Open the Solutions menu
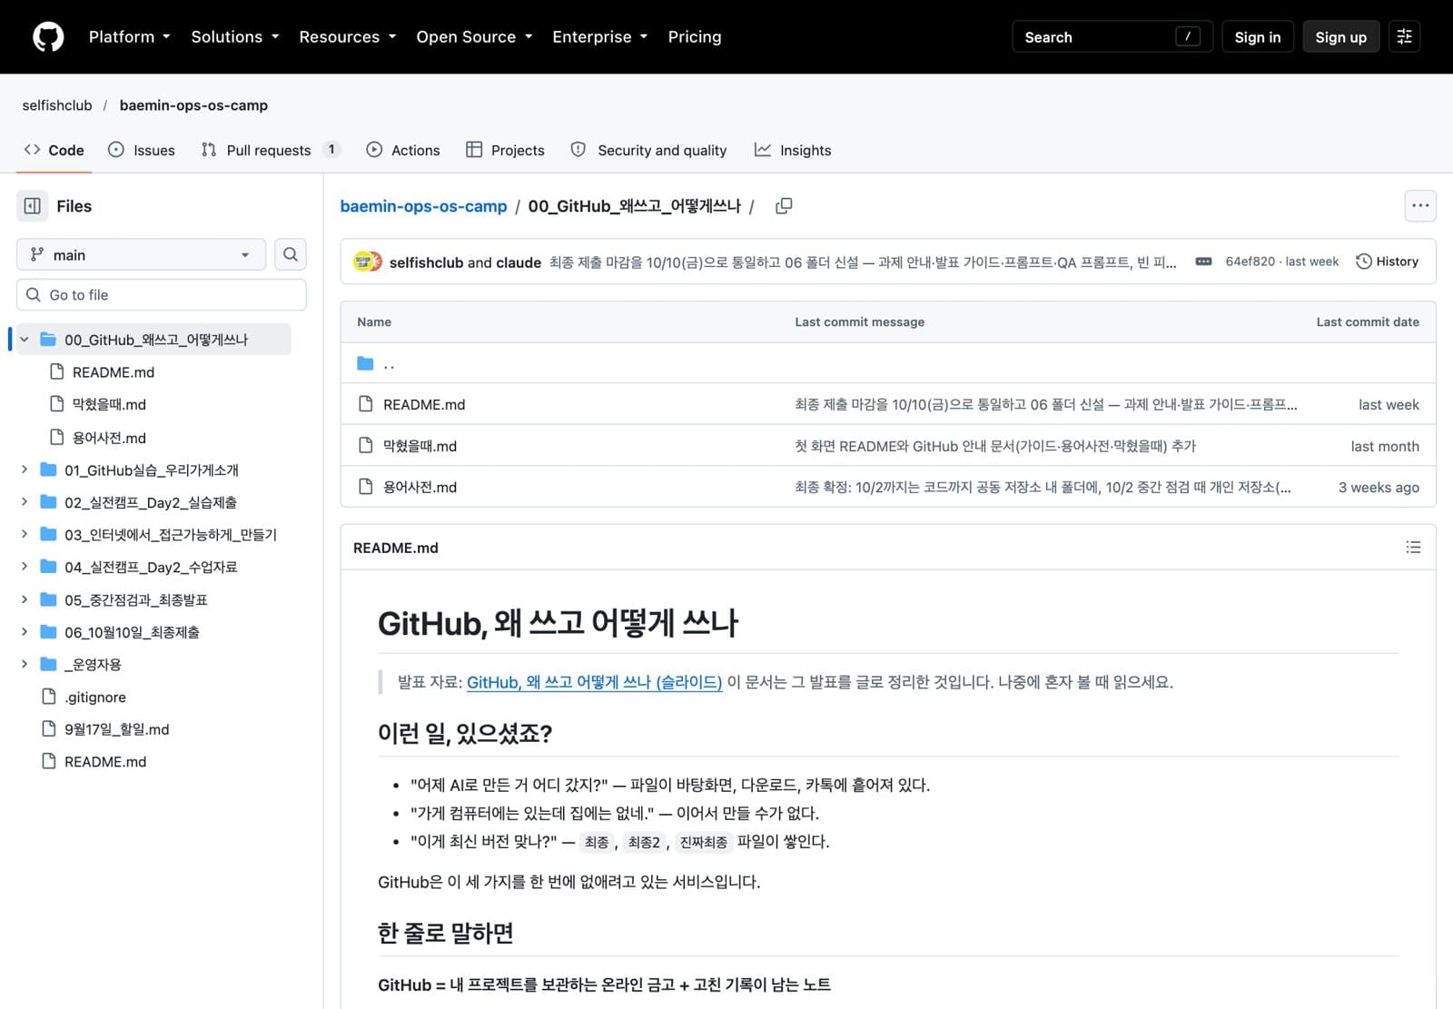1453x1009 pixels. [x=234, y=36]
